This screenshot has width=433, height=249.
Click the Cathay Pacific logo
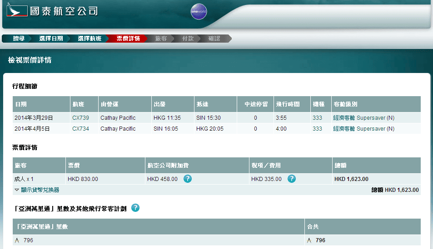[x=52, y=11]
